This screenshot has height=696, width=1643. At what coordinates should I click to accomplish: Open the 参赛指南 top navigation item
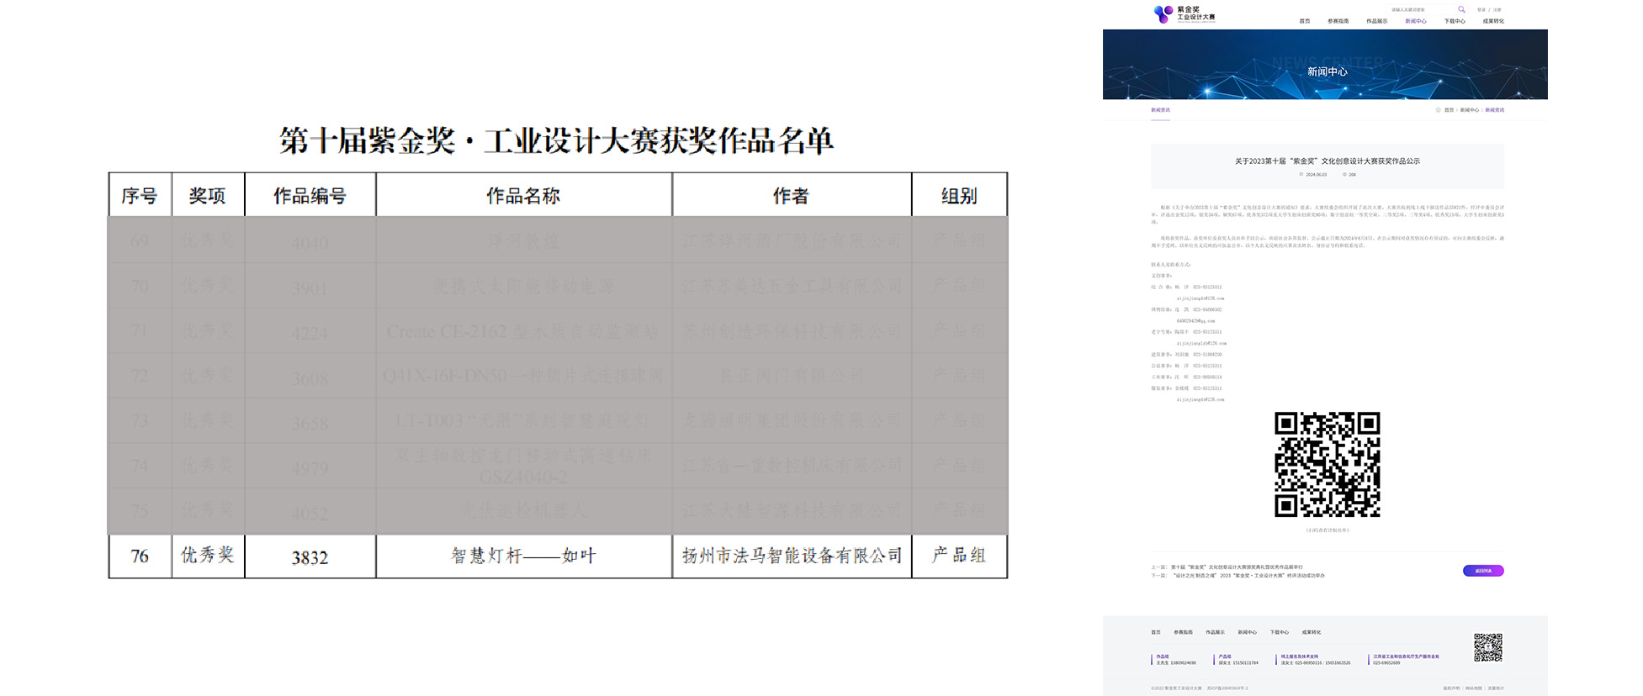tap(1338, 22)
